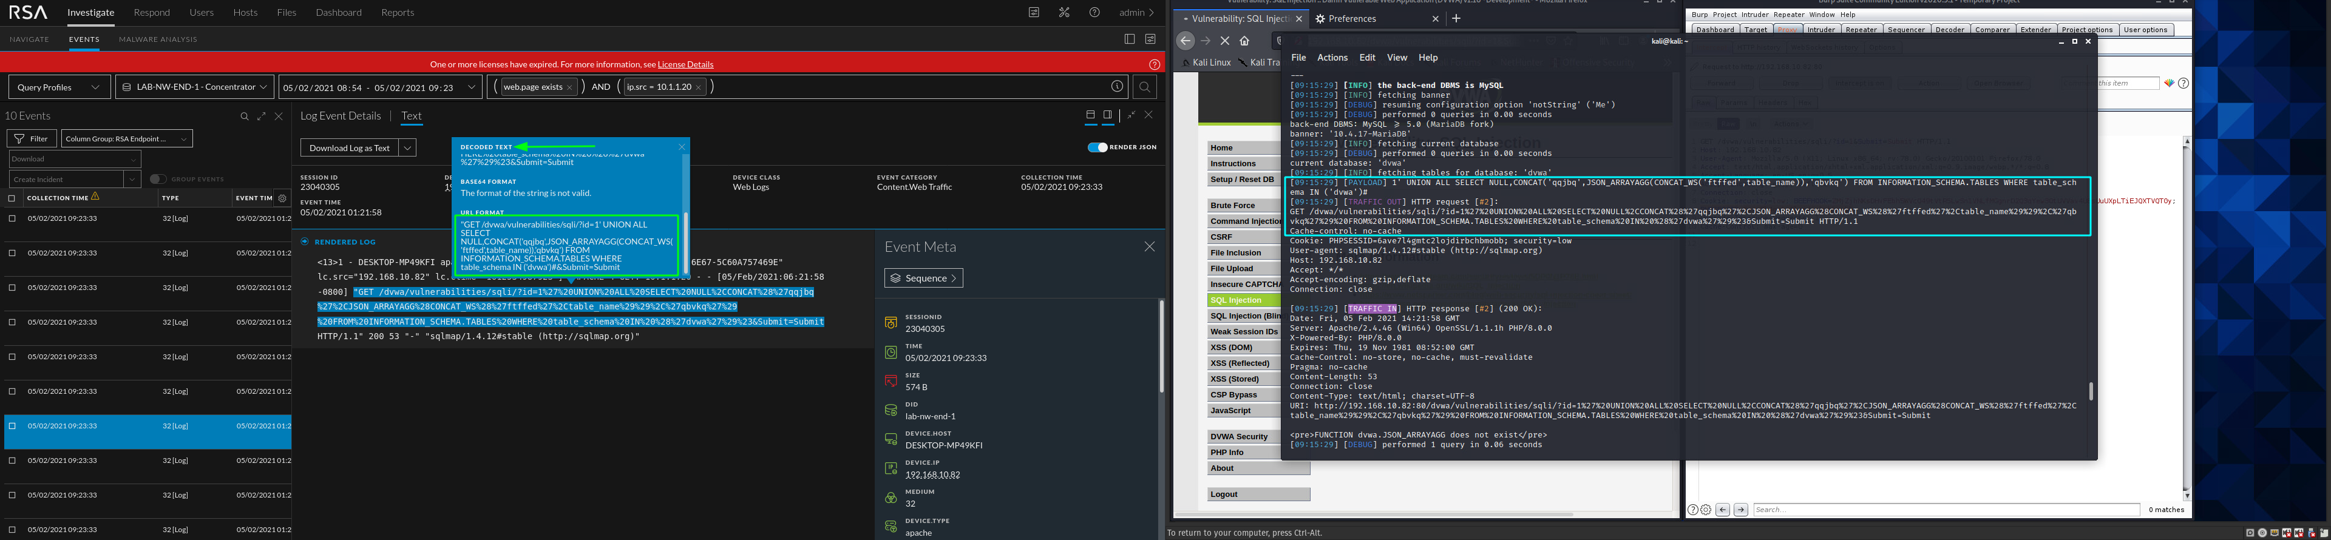Open Burp Decoder tab
Screen dimensions: 2331x540
1949,30
